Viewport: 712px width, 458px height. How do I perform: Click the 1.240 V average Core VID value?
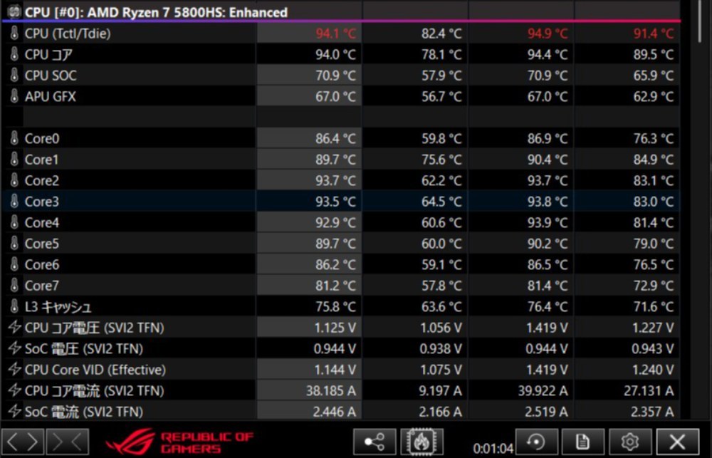coord(653,370)
